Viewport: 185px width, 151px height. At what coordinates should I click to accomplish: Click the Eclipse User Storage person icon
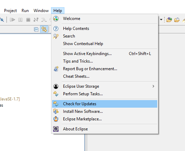pos(56,86)
